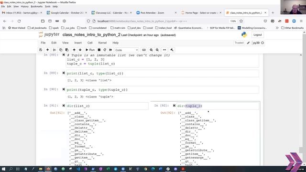The height and width of the screenshot is (172, 306).
Task: Open Jupyter Kernel menu
Action: [102, 43]
